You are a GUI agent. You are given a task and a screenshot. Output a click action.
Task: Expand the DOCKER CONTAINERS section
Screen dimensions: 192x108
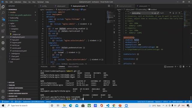click(22, 88)
